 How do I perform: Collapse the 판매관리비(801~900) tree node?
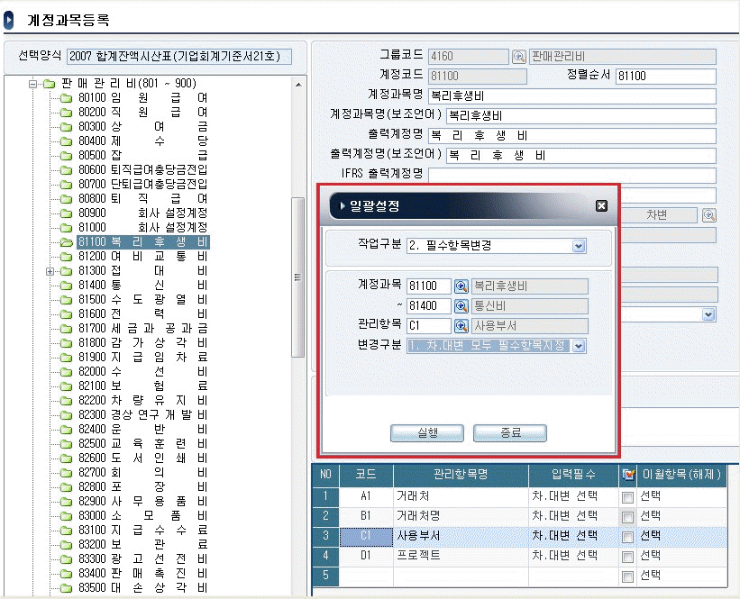pos(34,85)
